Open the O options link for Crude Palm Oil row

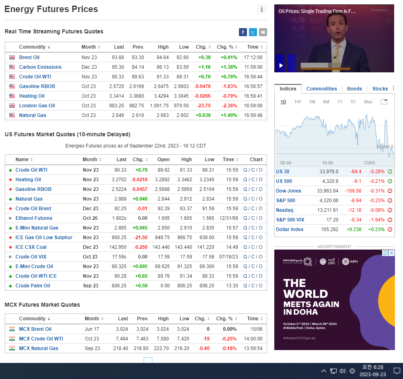[261, 286]
